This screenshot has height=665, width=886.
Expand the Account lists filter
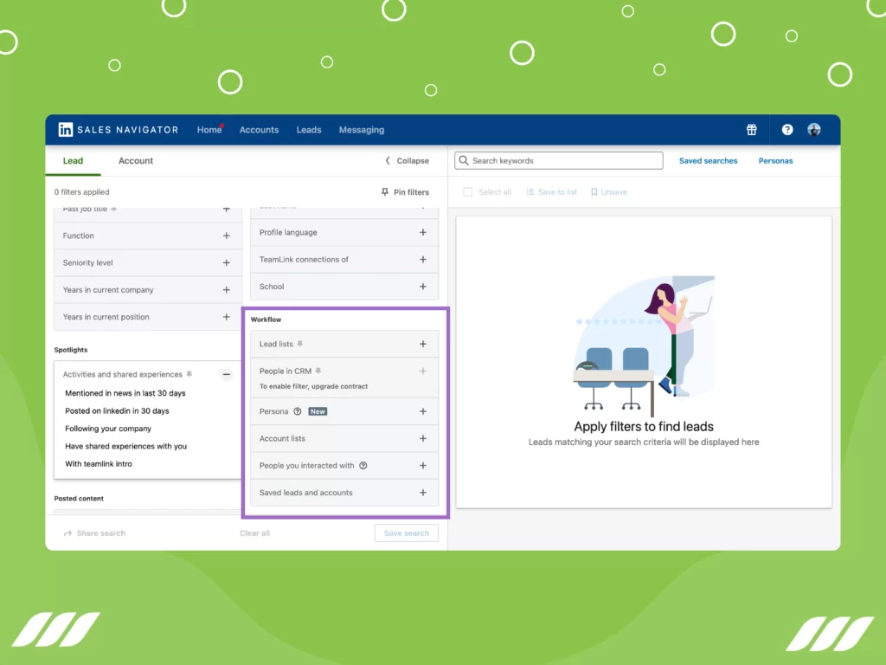[x=422, y=438]
